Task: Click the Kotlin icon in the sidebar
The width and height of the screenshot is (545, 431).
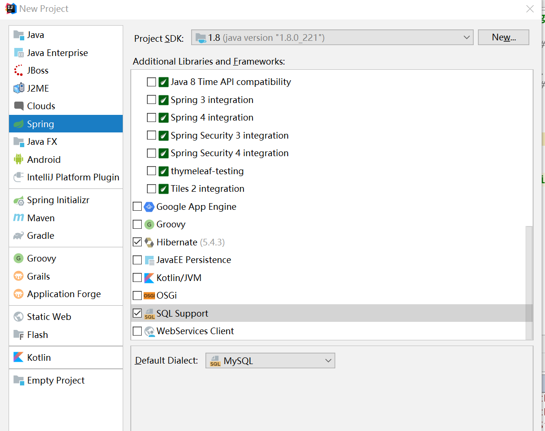Action: pos(19,357)
